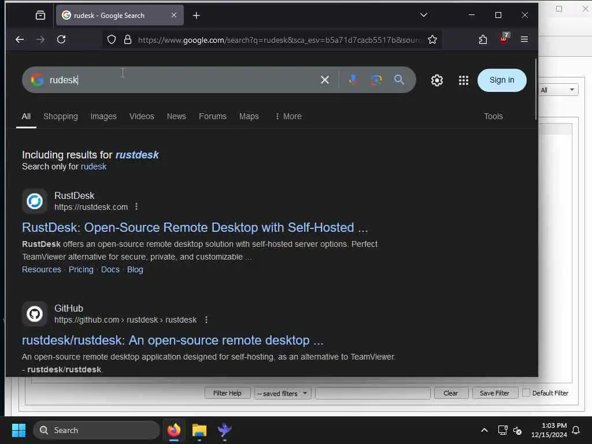This screenshot has width=592, height=444.
Task: Open the rustdesk.com URL
Action: coord(91,207)
